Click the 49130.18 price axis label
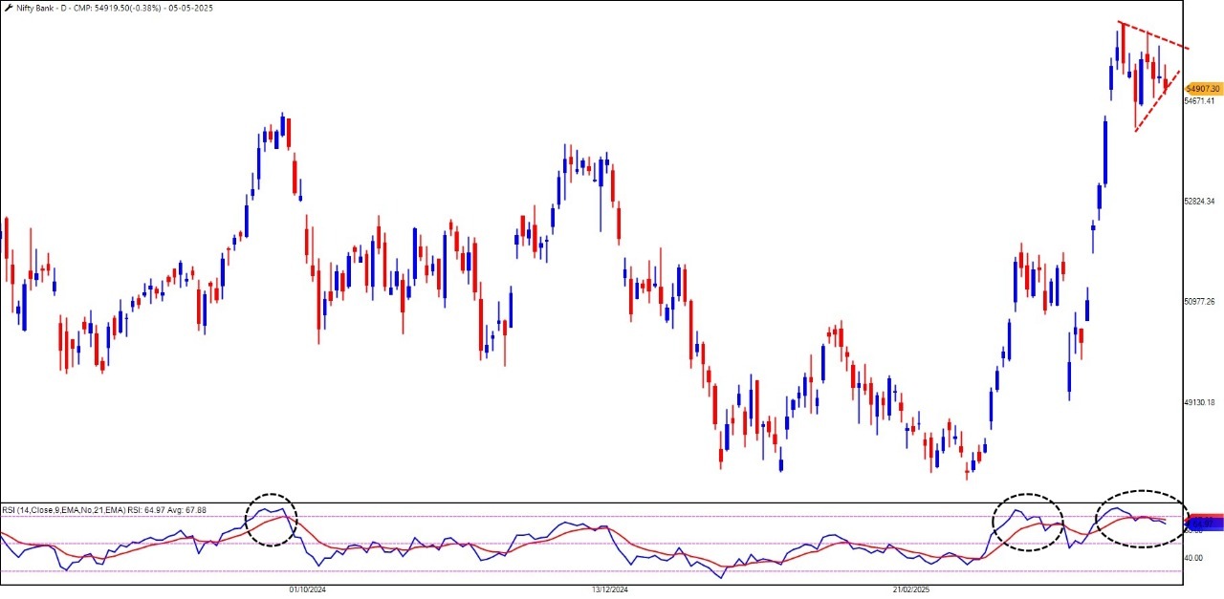1224x599 pixels. (x=1199, y=402)
